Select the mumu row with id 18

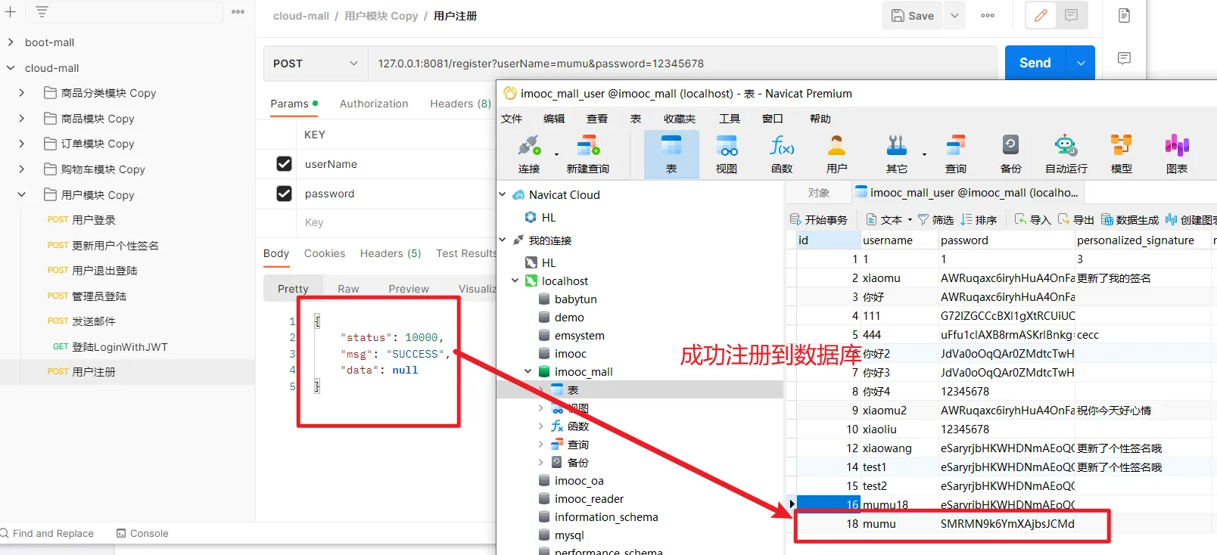(x=1001, y=524)
